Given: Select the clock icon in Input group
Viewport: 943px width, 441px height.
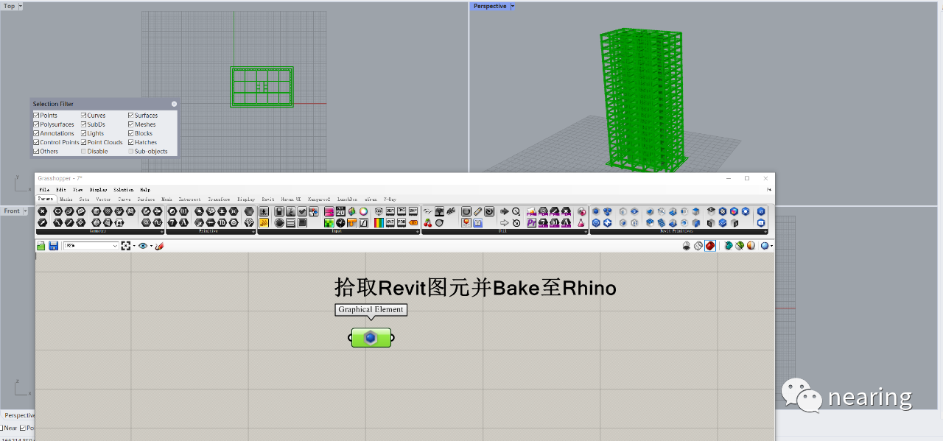Looking at the screenshot, I should (340, 223).
